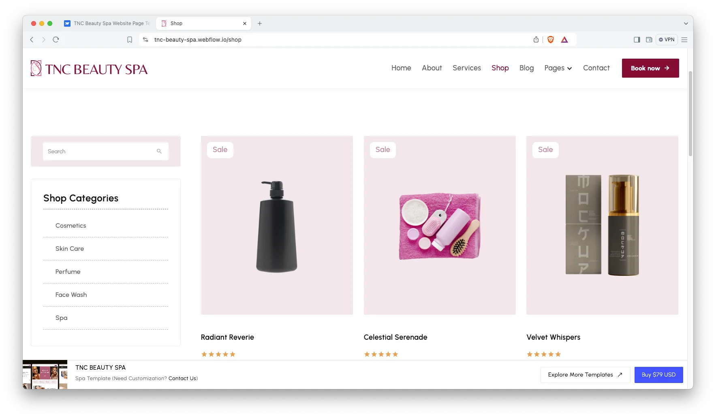Click the page vertical scrollbar
This screenshot has height=419, width=716.
tap(690, 113)
